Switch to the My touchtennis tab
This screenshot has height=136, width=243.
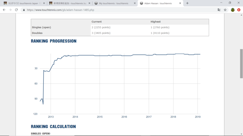[x=113, y=3]
